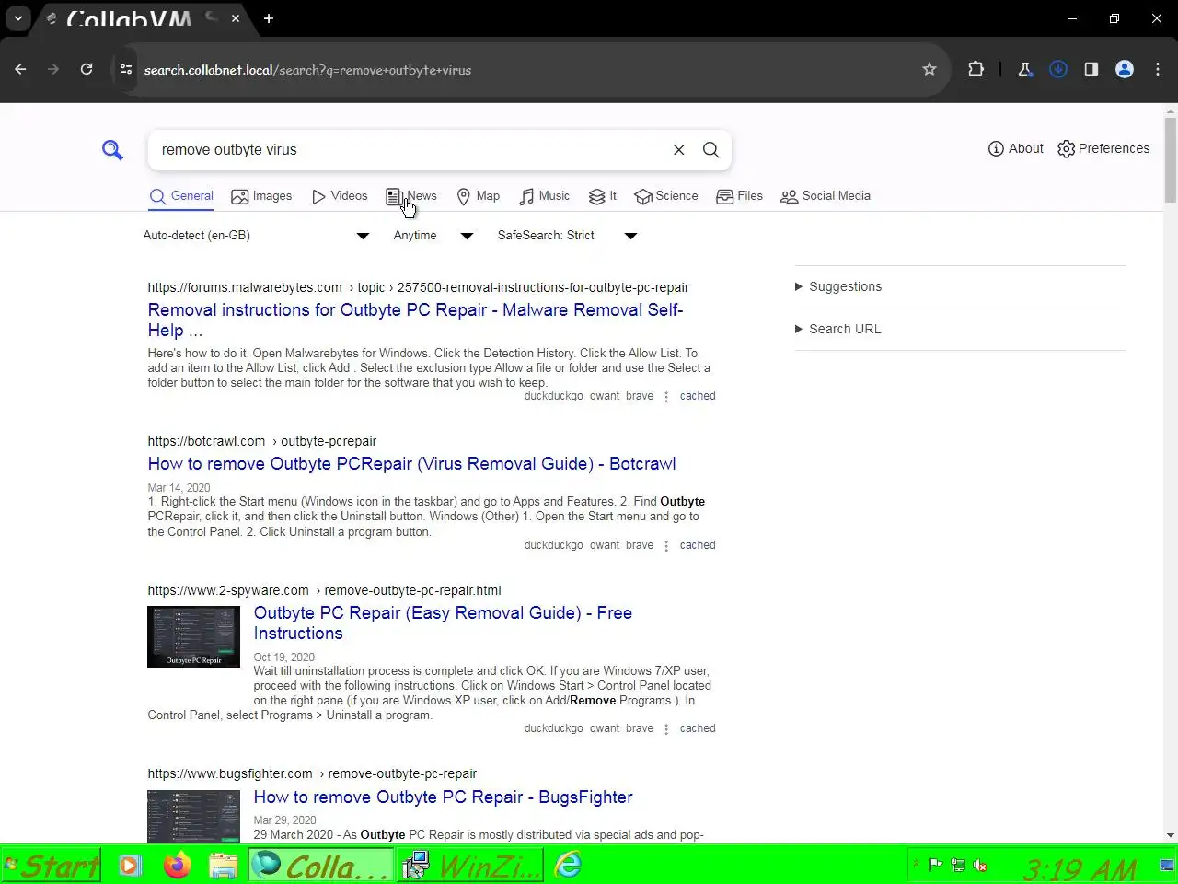Click the page vertical scrollbar thumb
The image size is (1178, 884).
(x=1170, y=158)
